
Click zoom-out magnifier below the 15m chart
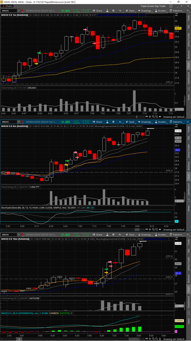tap(156, 339)
